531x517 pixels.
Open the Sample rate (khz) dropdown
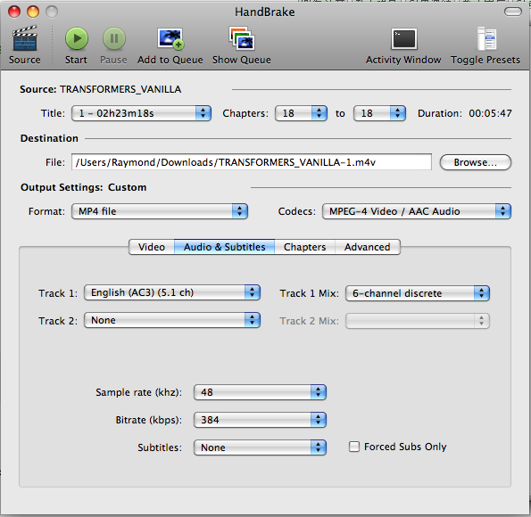260,392
